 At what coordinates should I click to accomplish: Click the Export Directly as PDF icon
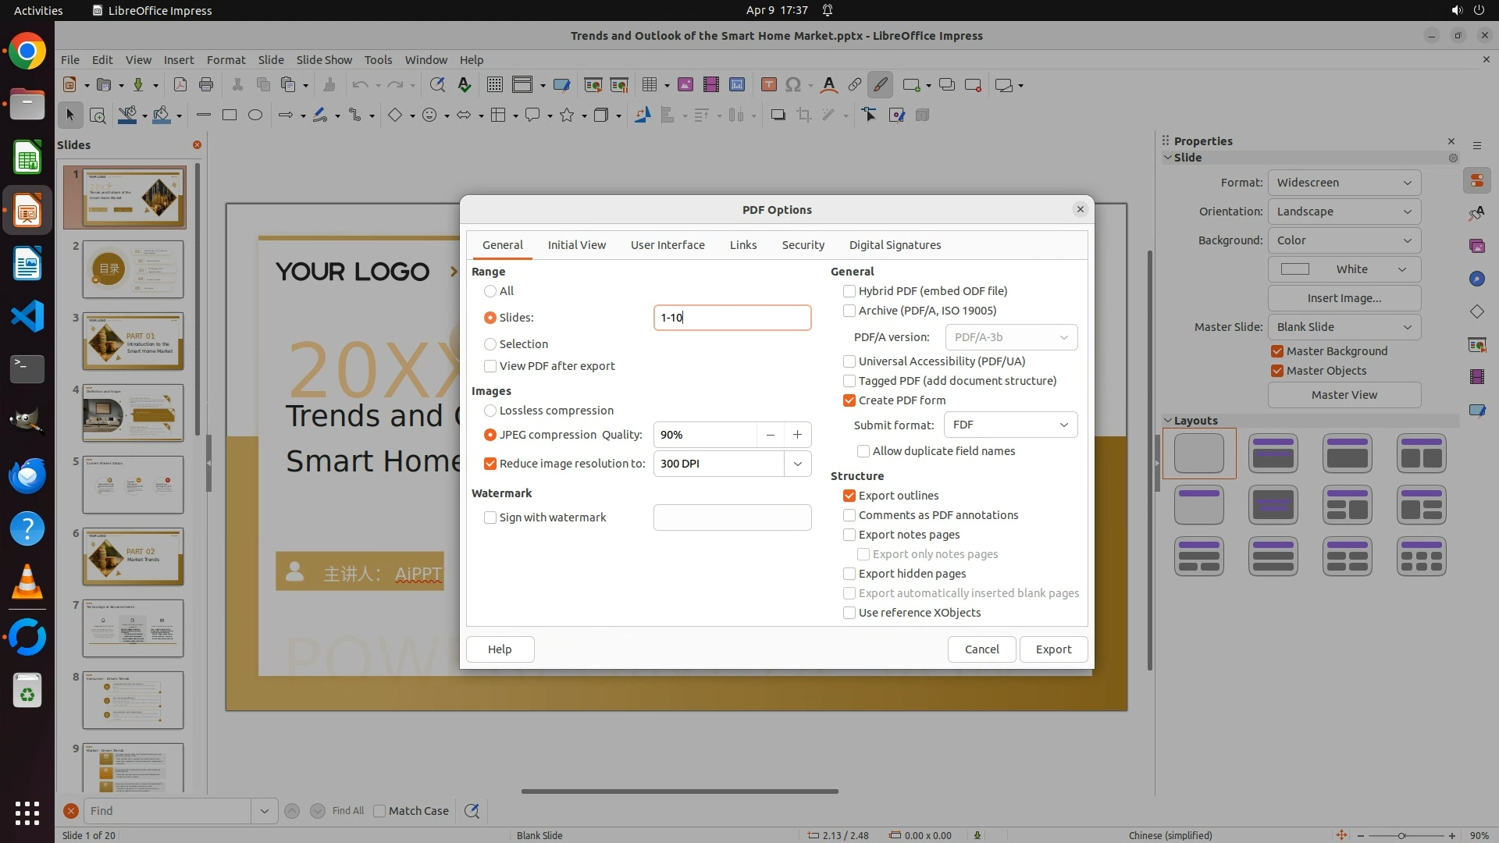point(180,85)
